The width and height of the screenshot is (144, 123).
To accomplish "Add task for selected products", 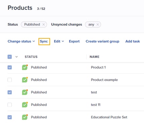I will click(133, 41).
